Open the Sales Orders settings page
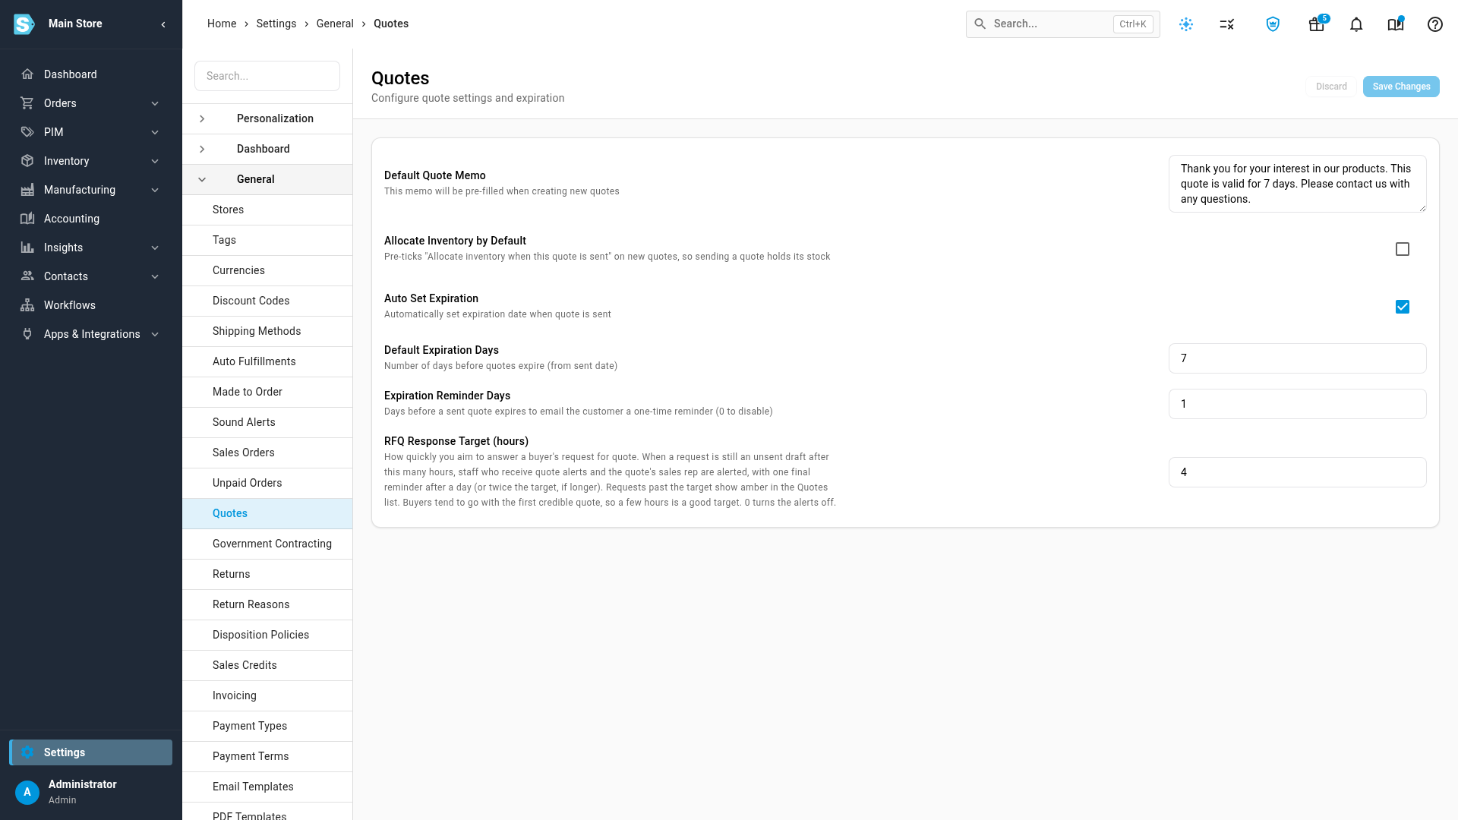 [x=267, y=453]
